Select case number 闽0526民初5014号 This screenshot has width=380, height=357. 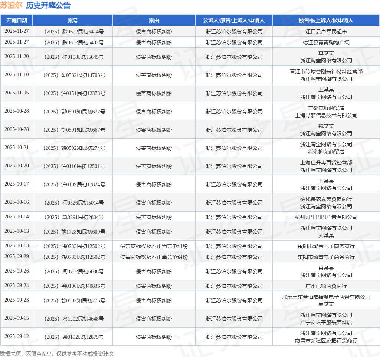(x=74, y=203)
